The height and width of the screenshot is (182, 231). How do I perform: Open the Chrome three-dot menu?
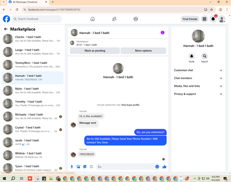point(227,10)
